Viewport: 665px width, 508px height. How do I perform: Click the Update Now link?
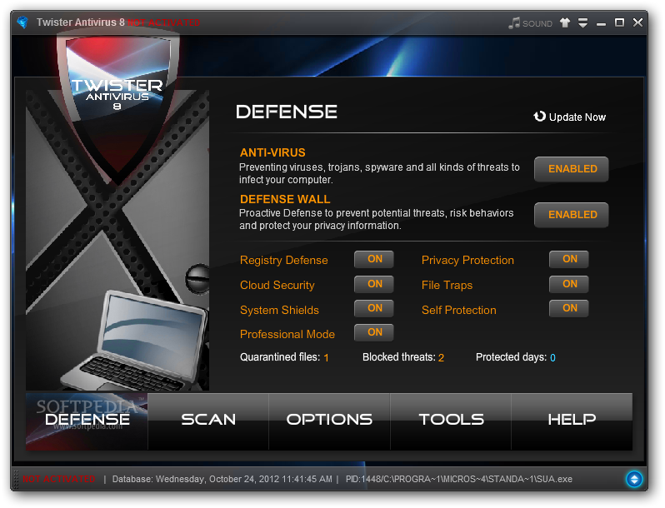pyautogui.click(x=577, y=117)
